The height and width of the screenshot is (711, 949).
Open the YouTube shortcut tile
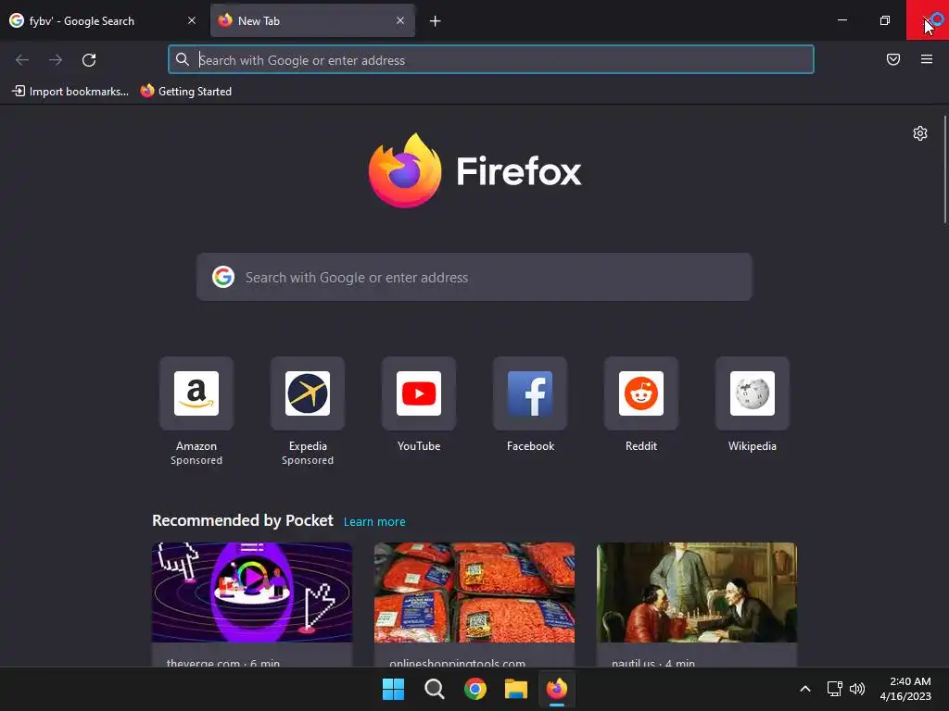[419, 393]
